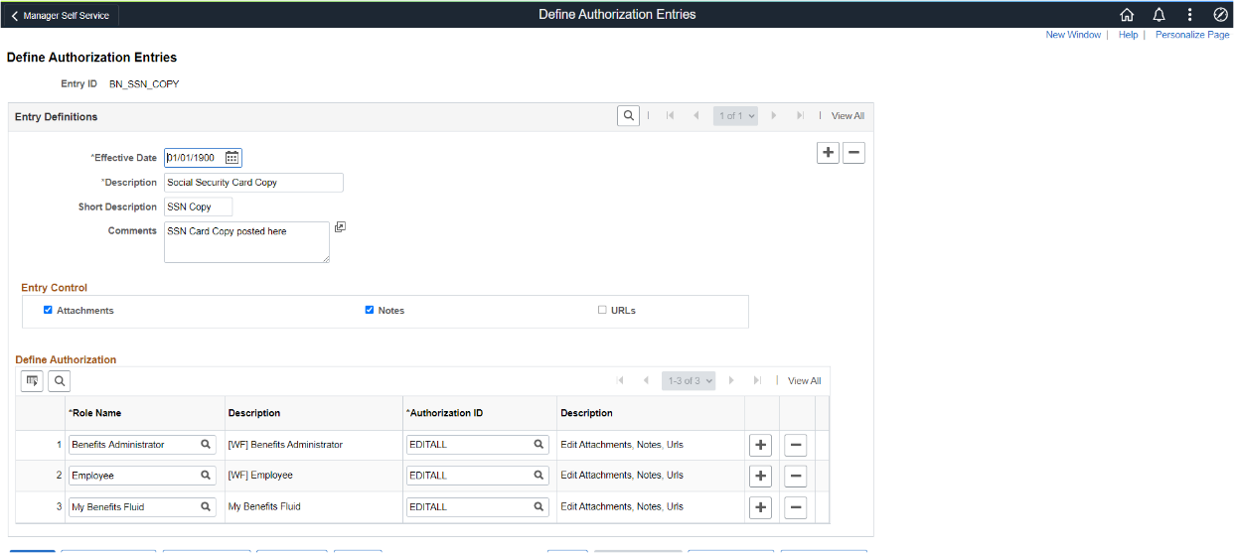The width and height of the screenshot is (1234, 553).
Task: Add row after Benefits Administrator
Action: (x=760, y=445)
